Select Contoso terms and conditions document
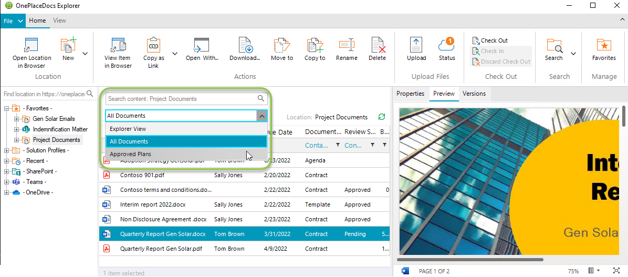The width and height of the screenshot is (628, 277). [244, 190]
